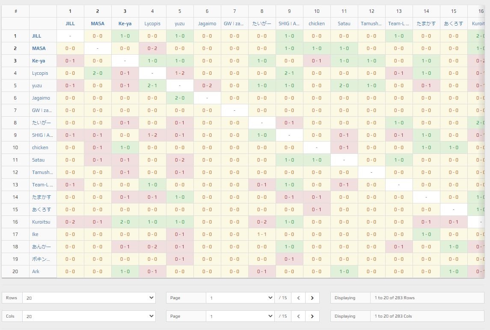Open the rows Page number dropdown
Screen dimensions: 490x330
(241, 298)
